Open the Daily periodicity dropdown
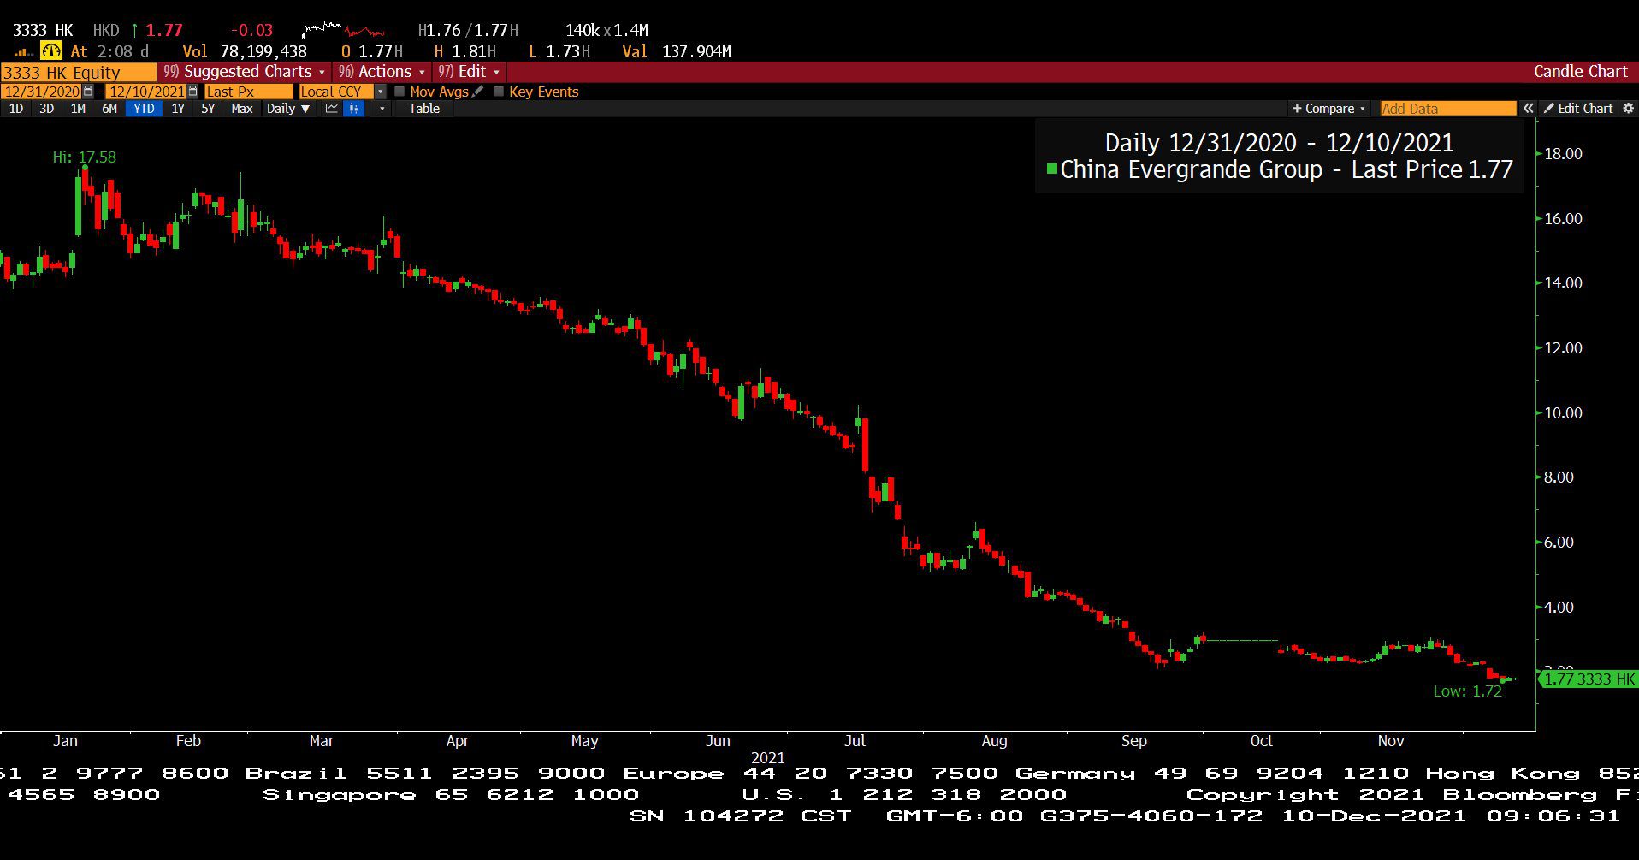1639x860 pixels. point(288,109)
